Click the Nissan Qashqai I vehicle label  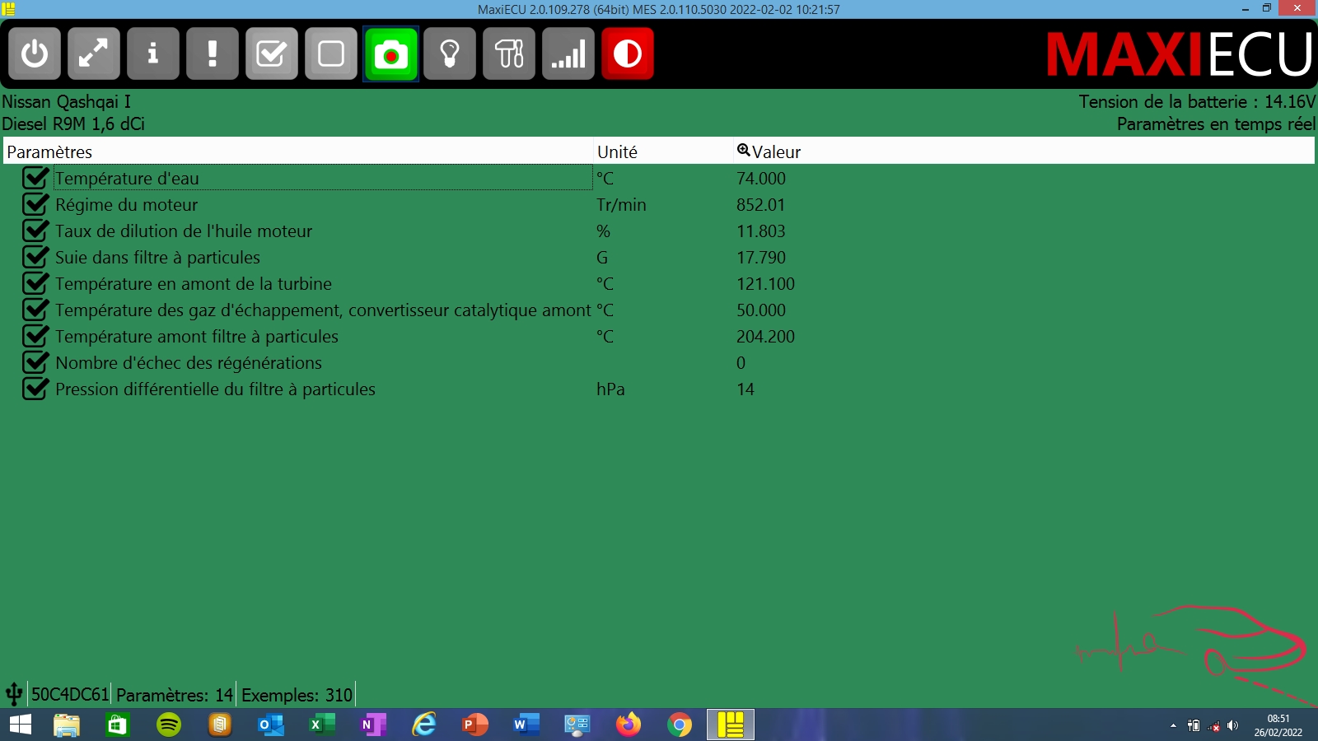pyautogui.click(x=66, y=101)
